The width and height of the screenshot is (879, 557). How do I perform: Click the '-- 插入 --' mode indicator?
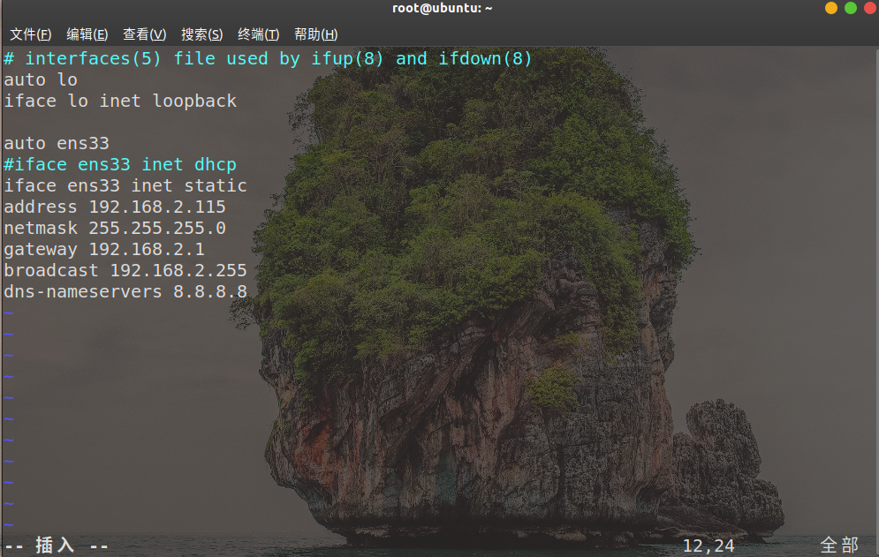56,545
